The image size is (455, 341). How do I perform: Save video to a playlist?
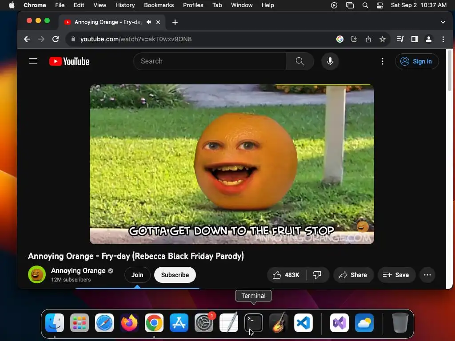[x=396, y=275]
